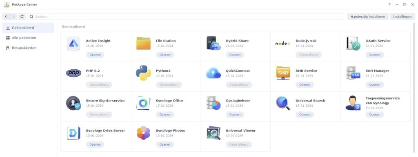Open Alle pakketten in the sidebar
Image resolution: width=418 pixels, height=157 pixels.
pos(28,38)
